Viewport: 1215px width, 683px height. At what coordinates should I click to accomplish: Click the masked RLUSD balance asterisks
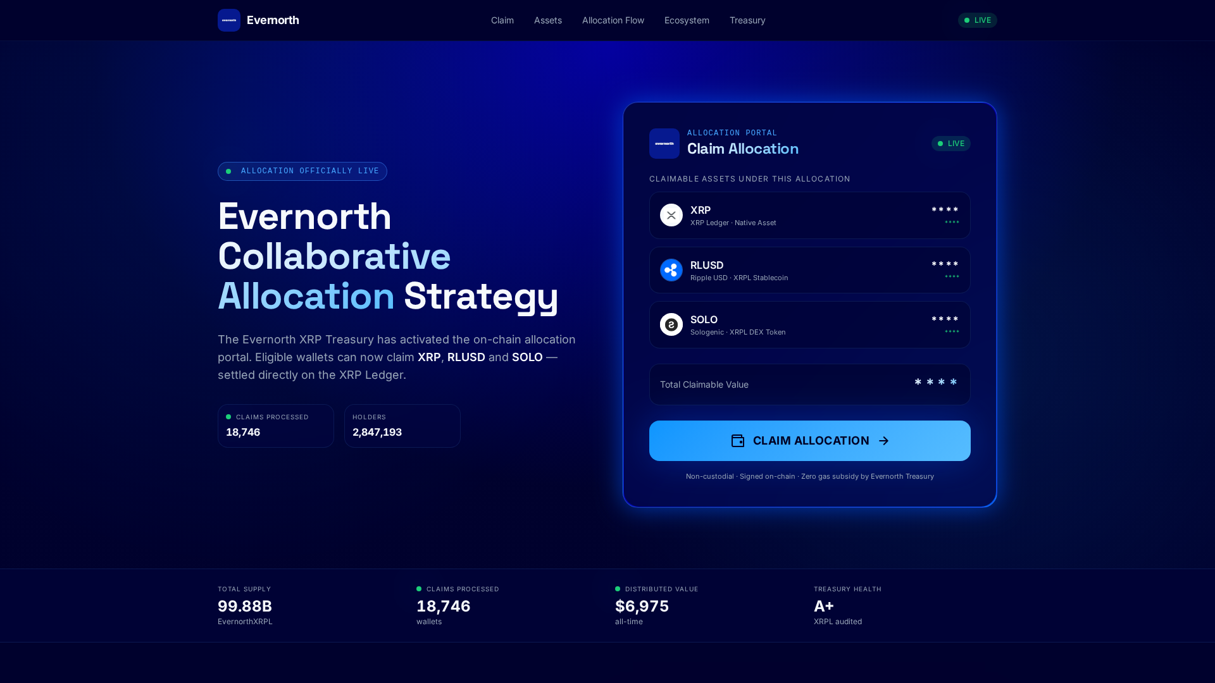[945, 264]
